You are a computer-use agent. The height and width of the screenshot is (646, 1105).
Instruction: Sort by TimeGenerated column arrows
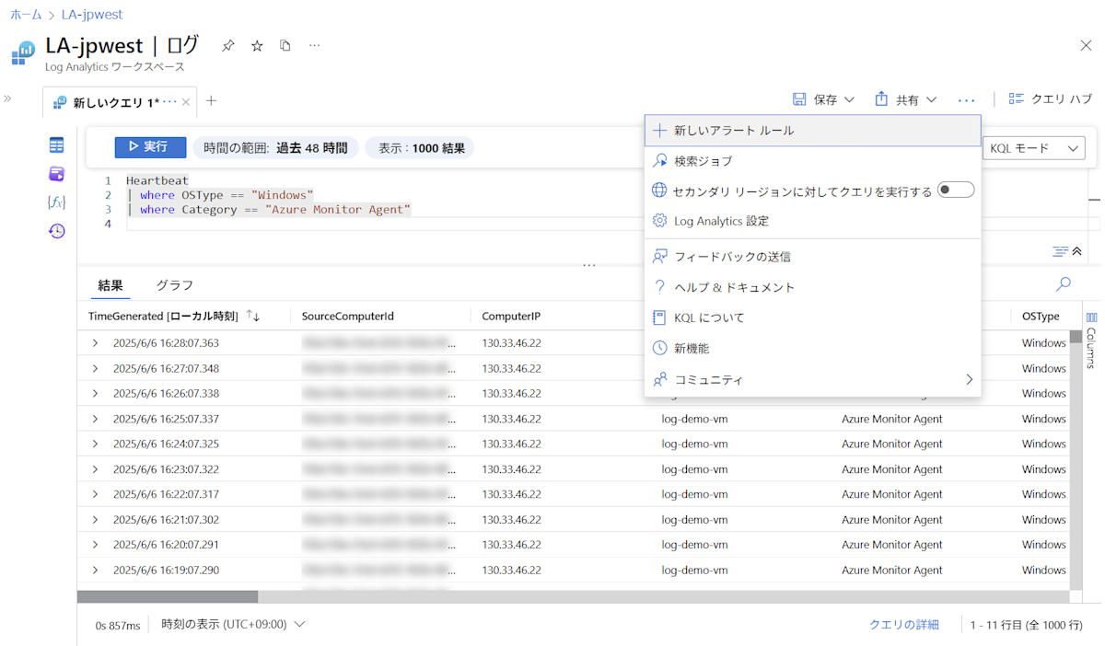point(253,317)
